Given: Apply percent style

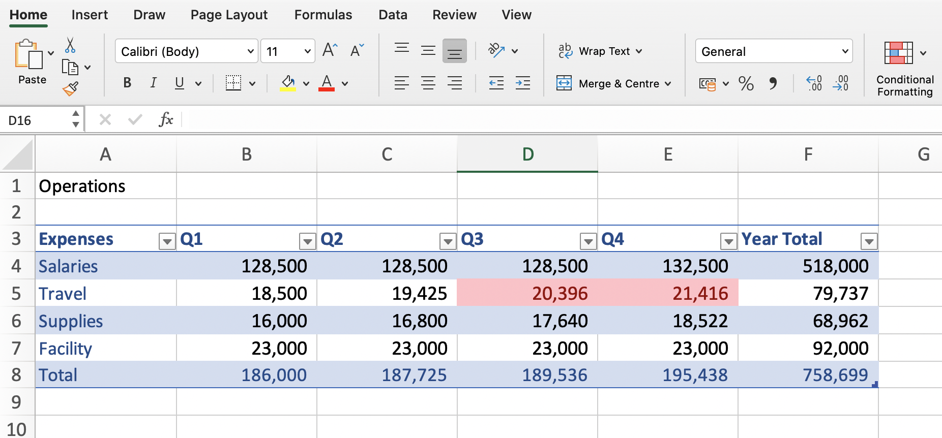Looking at the screenshot, I should pyautogui.click(x=746, y=83).
